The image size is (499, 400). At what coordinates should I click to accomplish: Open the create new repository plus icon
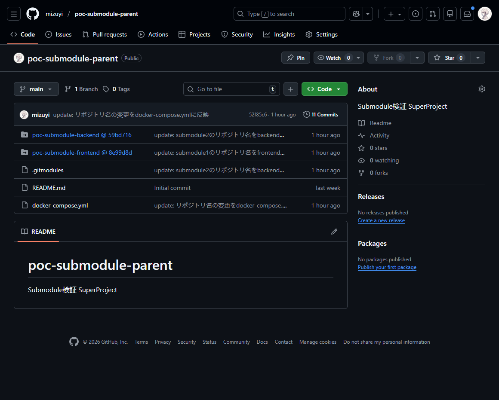[391, 13]
